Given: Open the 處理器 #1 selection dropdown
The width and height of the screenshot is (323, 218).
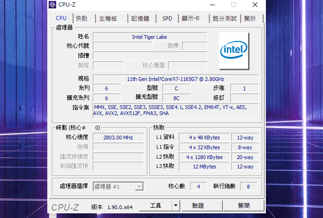Looking at the screenshot, I should pyautogui.click(x=118, y=187).
